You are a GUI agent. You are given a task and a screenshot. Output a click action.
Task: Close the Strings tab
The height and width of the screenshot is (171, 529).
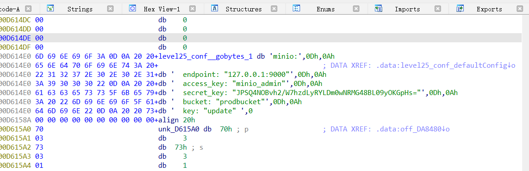click(x=110, y=9)
